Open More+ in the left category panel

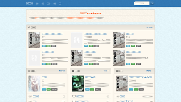click(62, 71)
